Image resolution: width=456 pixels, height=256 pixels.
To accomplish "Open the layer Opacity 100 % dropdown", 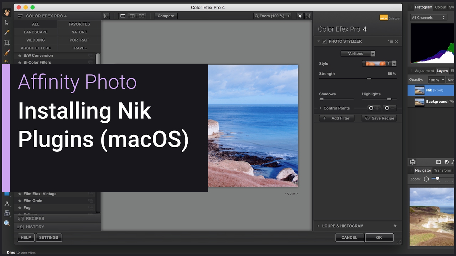I will (x=436, y=80).
